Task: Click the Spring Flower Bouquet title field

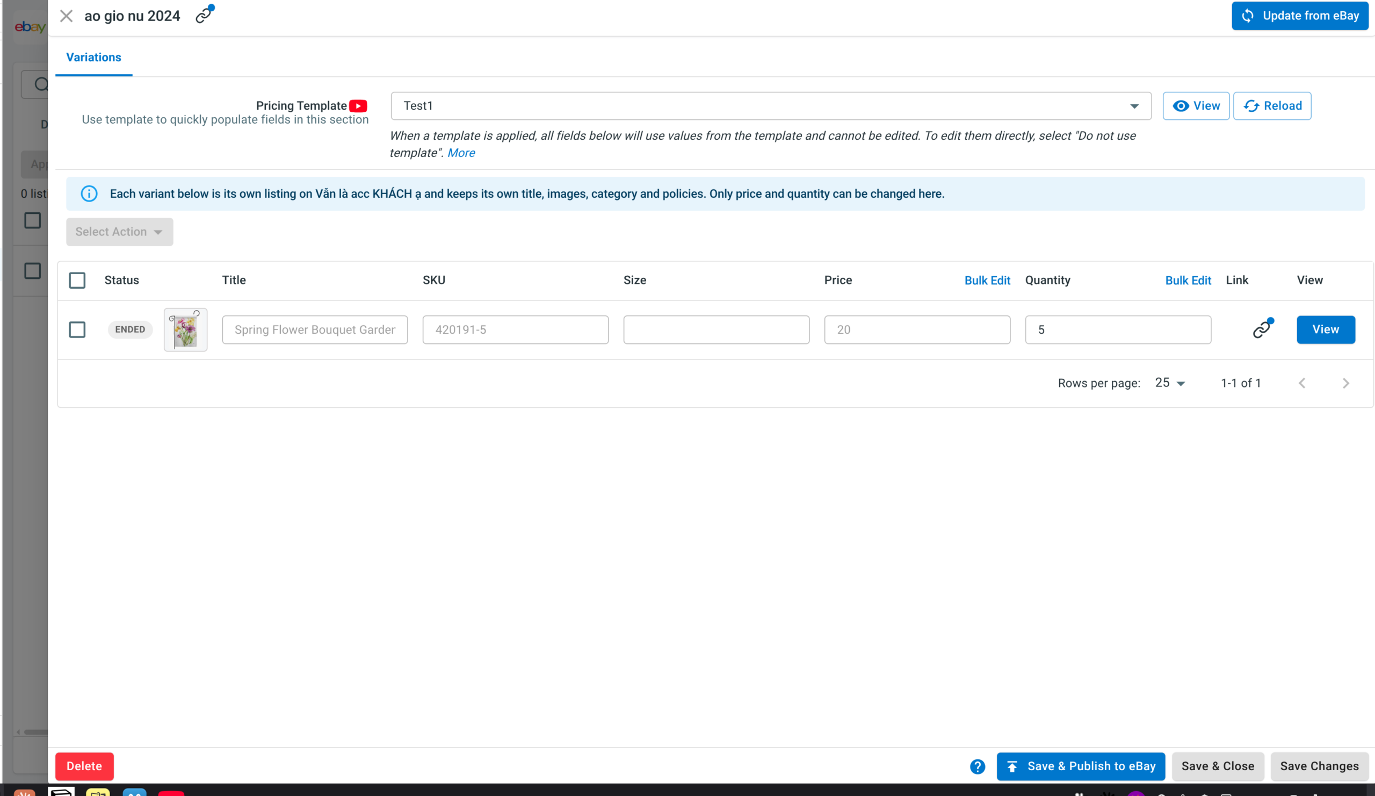Action: [315, 330]
